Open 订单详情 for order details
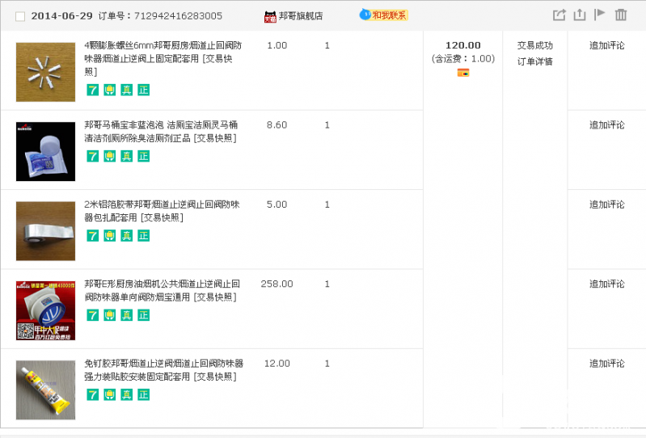646x438 pixels. point(535,61)
